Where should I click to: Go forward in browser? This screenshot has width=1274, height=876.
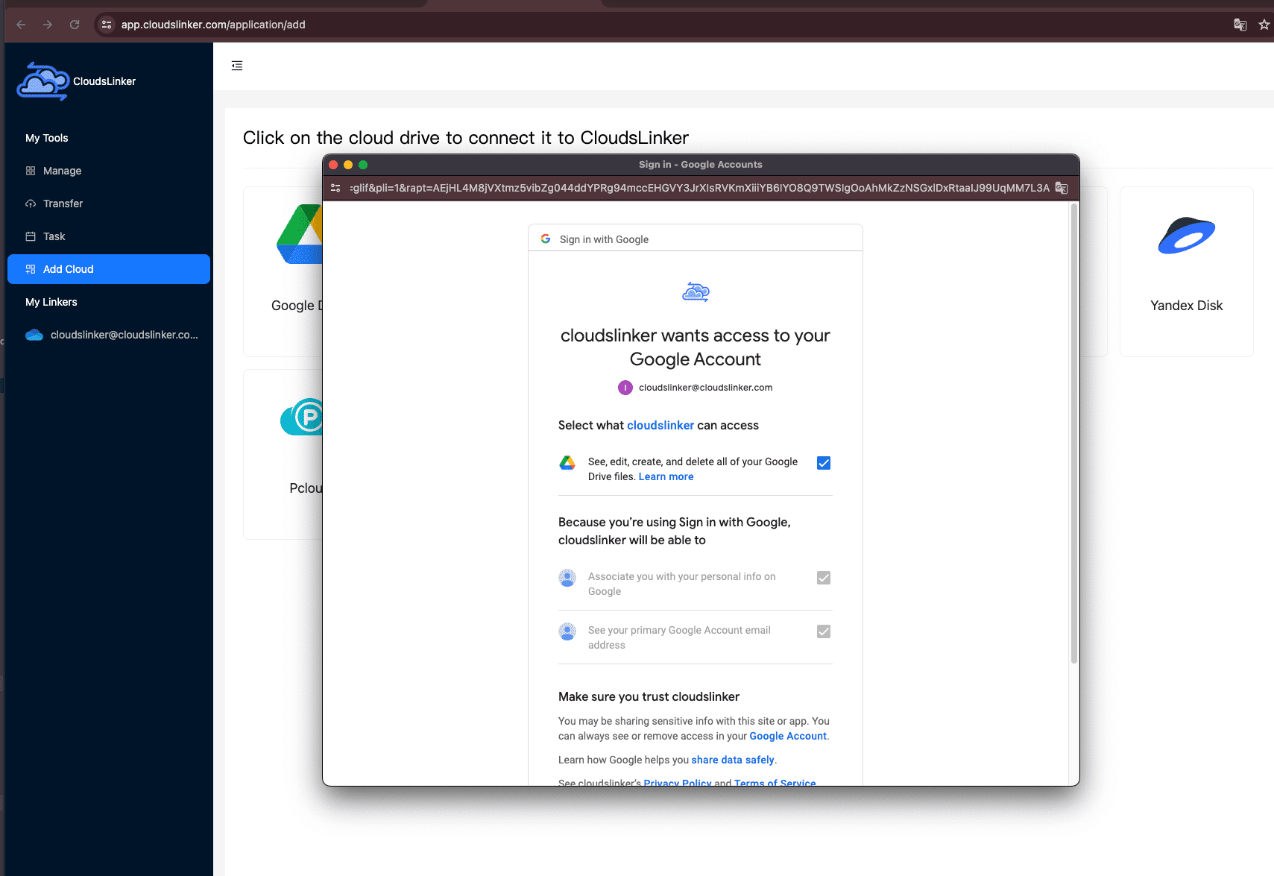[x=48, y=25]
